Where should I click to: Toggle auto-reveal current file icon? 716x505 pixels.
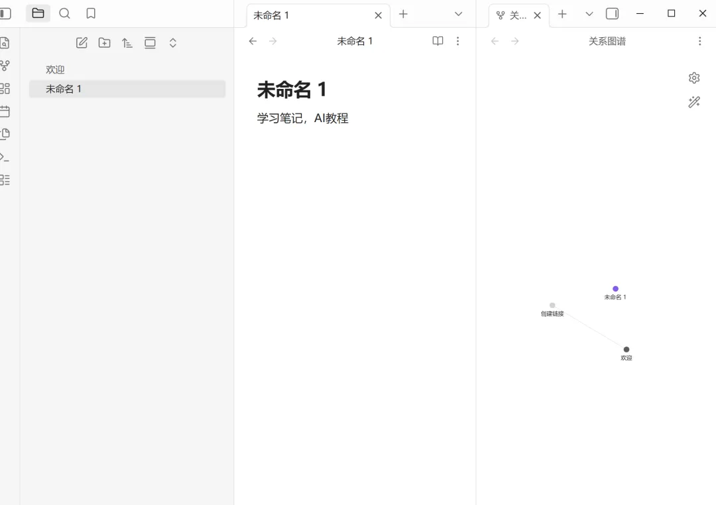150,43
